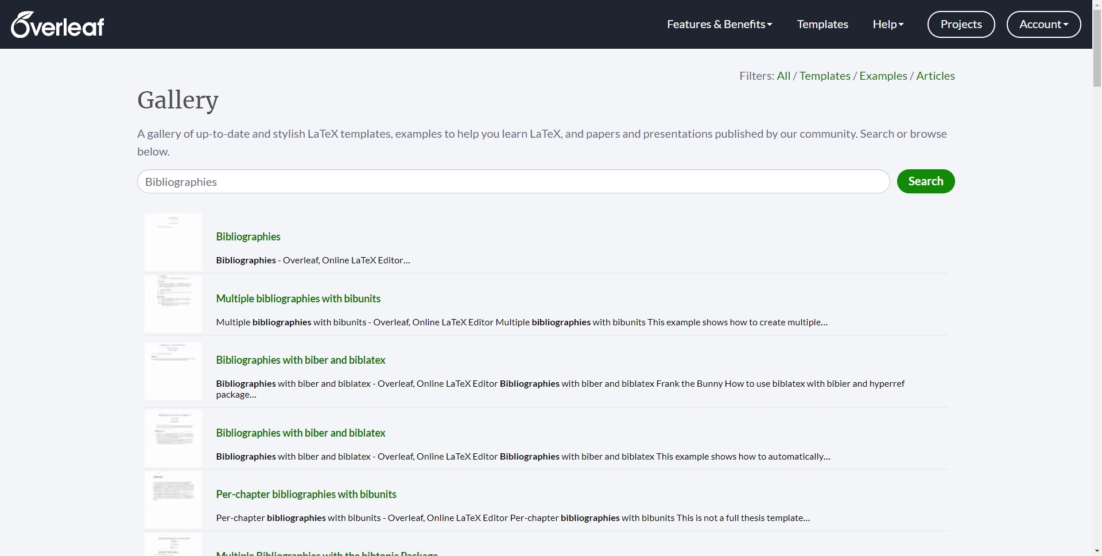The width and height of the screenshot is (1102, 556).
Task: Filter gallery by Articles
Action: [x=935, y=76]
